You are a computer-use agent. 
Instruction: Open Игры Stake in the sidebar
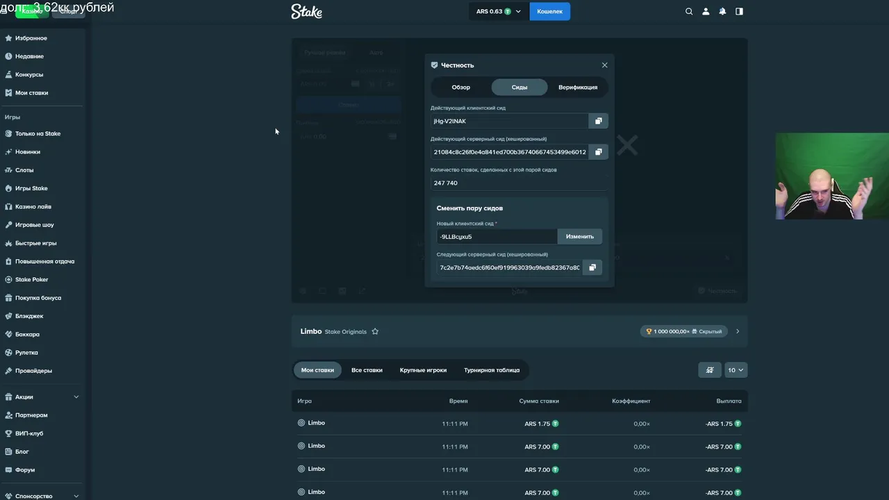pos(31,188)
